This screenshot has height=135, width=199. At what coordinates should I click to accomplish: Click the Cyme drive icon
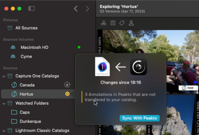(x=13, y=56)
